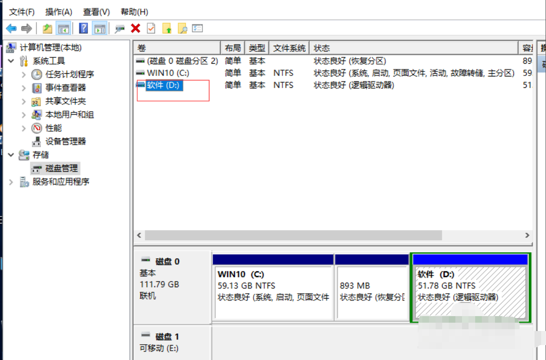Screen dimensions: 546x360
Task: Click the Properties checkmark toolbar icon
Action: click(151, 28)
